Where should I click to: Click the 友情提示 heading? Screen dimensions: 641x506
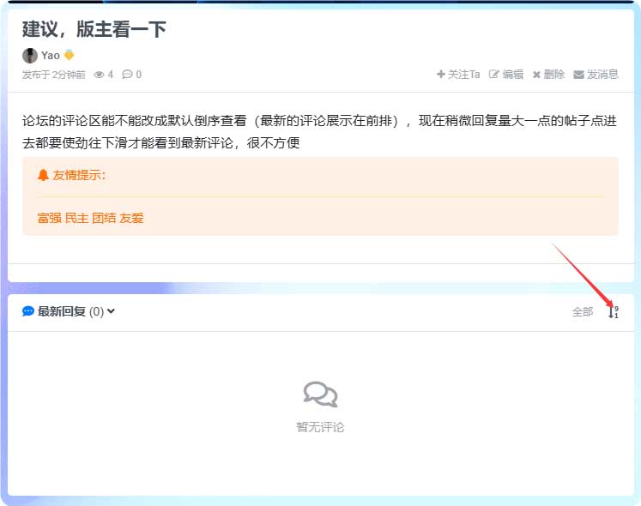pos(79,175)
